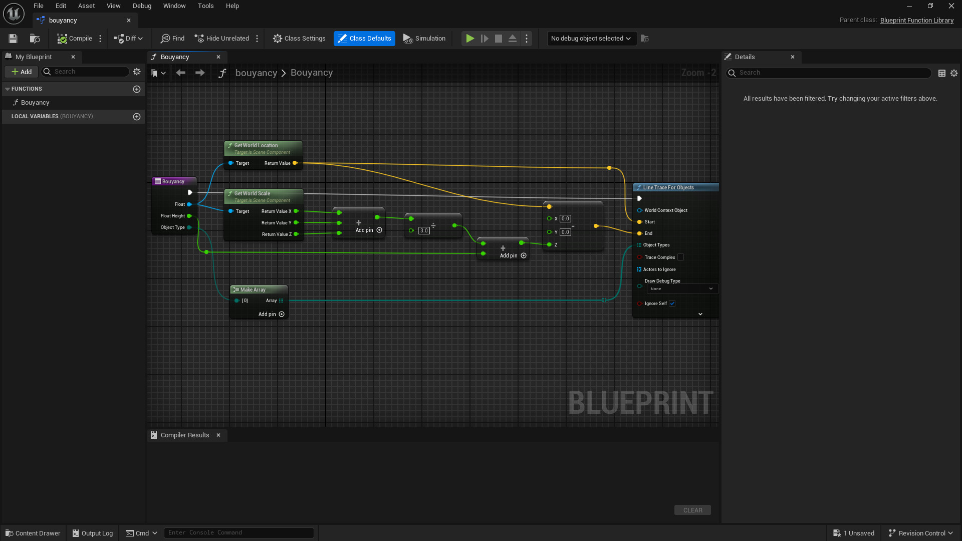The height and width of the screenshot is (541, 962).
Task: Toggle Hide Unrelated nodes
Action: click(222, 38)
